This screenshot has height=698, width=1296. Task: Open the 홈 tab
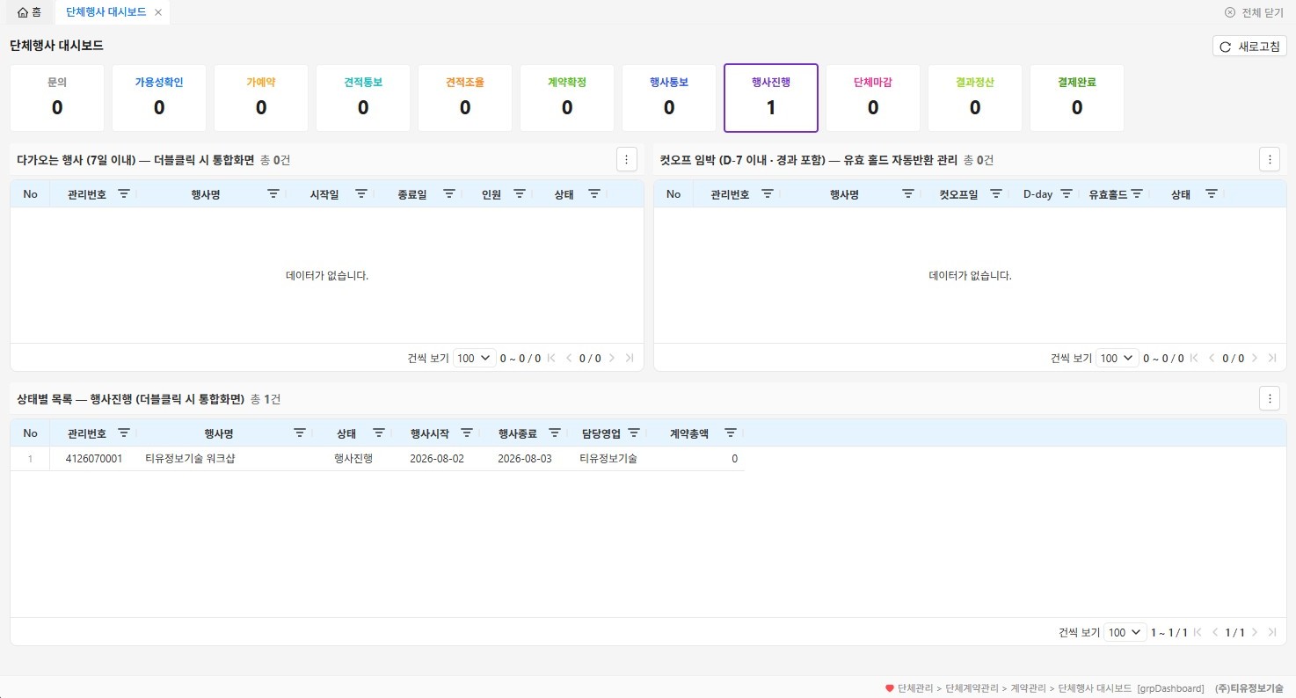pyautogui.click(x=29, y=12)
